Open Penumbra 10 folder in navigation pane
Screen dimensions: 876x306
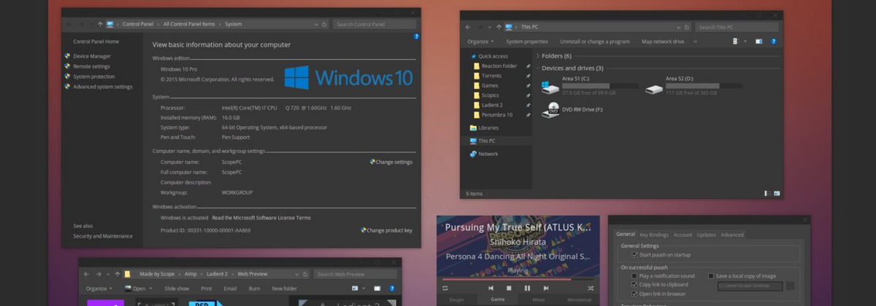click(x=496, y=115)
